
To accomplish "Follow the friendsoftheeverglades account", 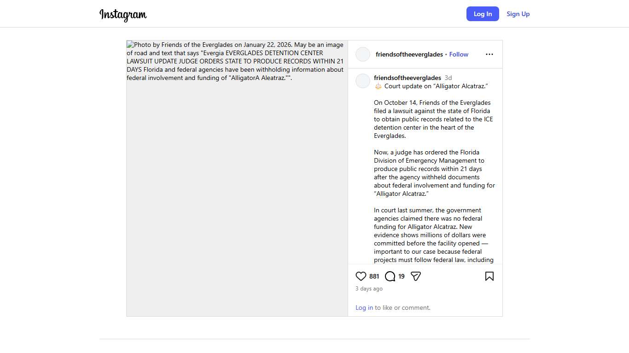I will [459, 54].
